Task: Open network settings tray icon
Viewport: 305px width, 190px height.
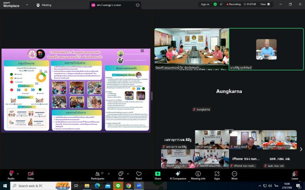Action: point(265,186)
